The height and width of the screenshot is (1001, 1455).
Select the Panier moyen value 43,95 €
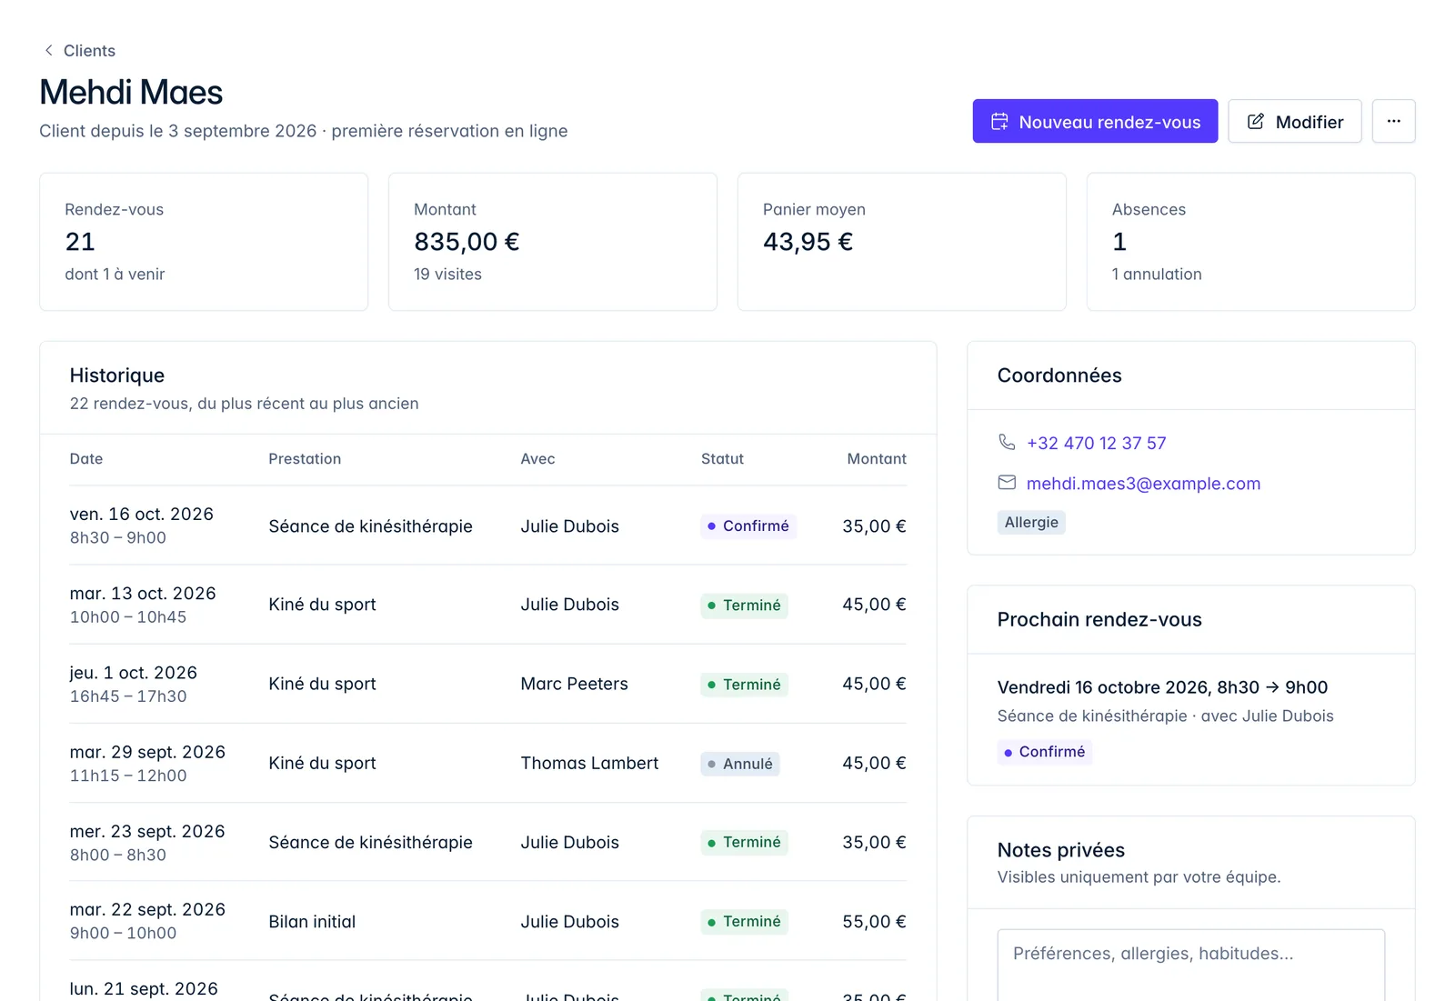(808, 242)
